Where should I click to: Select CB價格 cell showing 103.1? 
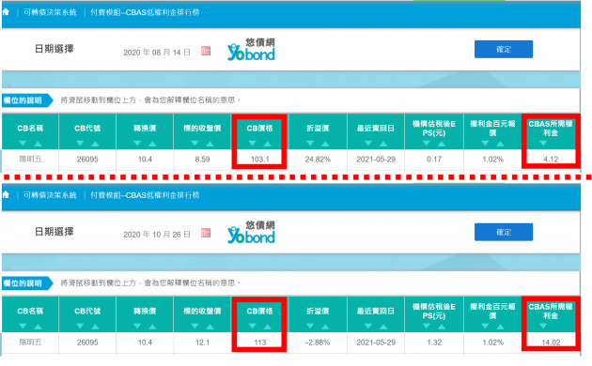pos(259,159)
